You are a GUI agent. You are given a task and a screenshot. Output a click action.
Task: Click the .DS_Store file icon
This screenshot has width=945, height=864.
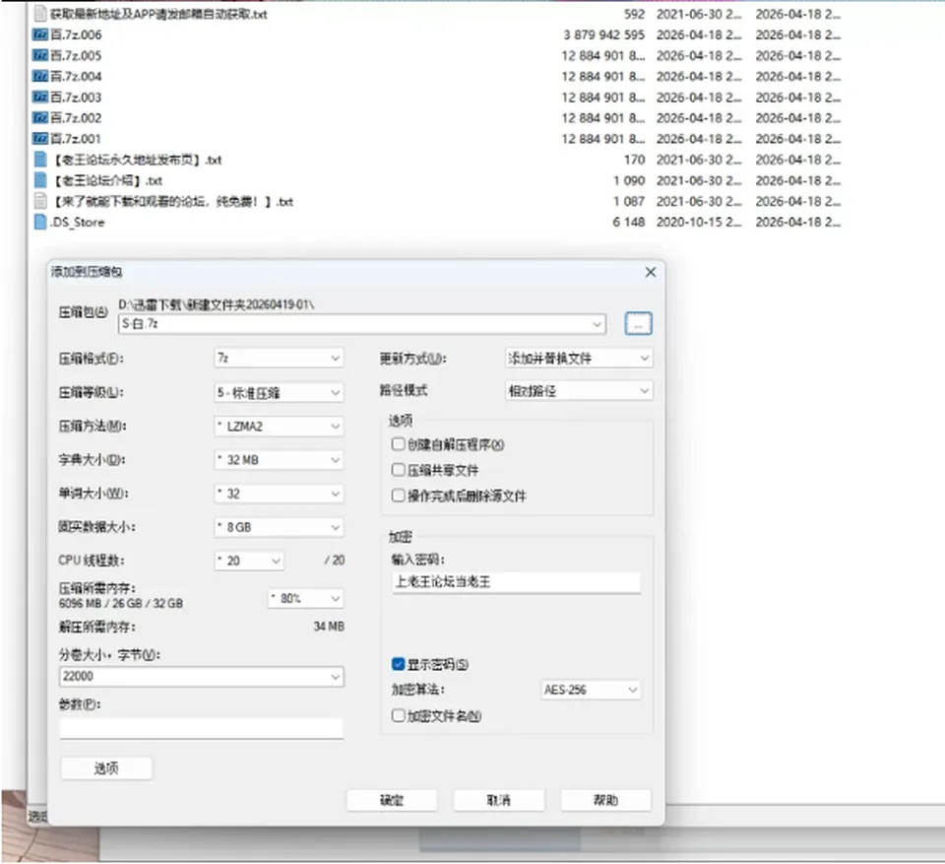[x=39, y=222]
